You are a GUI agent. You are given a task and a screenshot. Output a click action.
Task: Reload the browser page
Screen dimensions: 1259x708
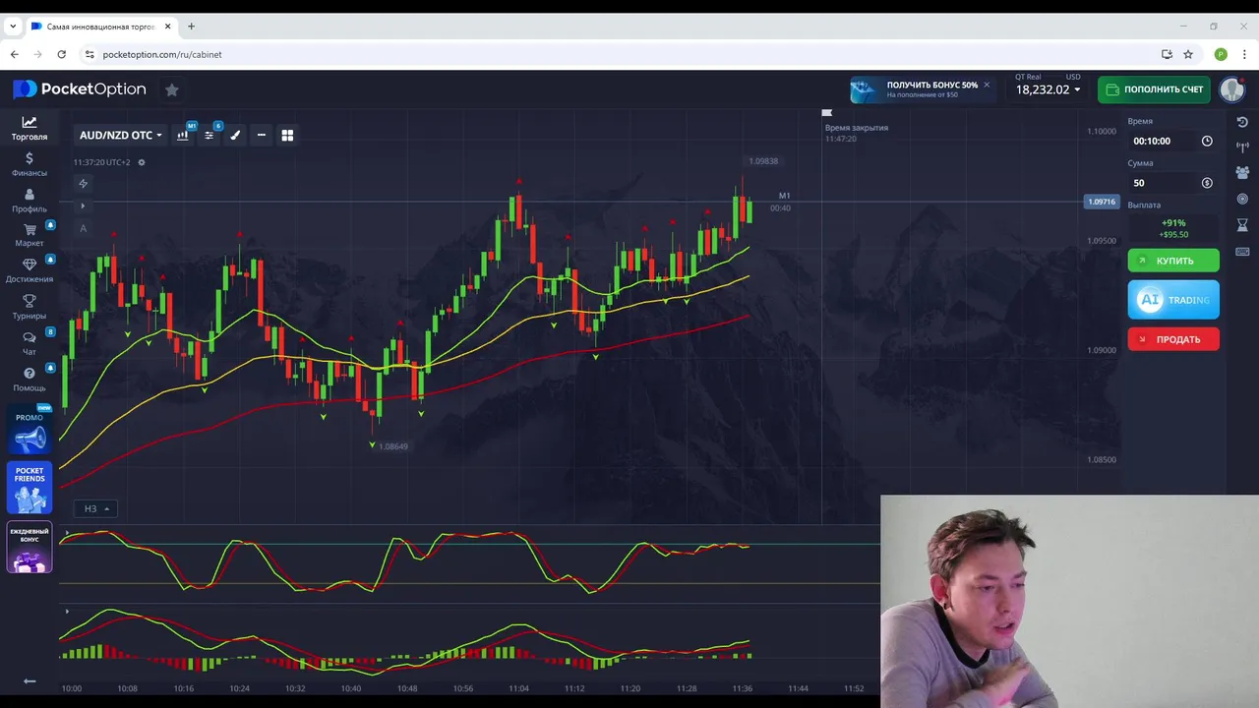[61, 54]
